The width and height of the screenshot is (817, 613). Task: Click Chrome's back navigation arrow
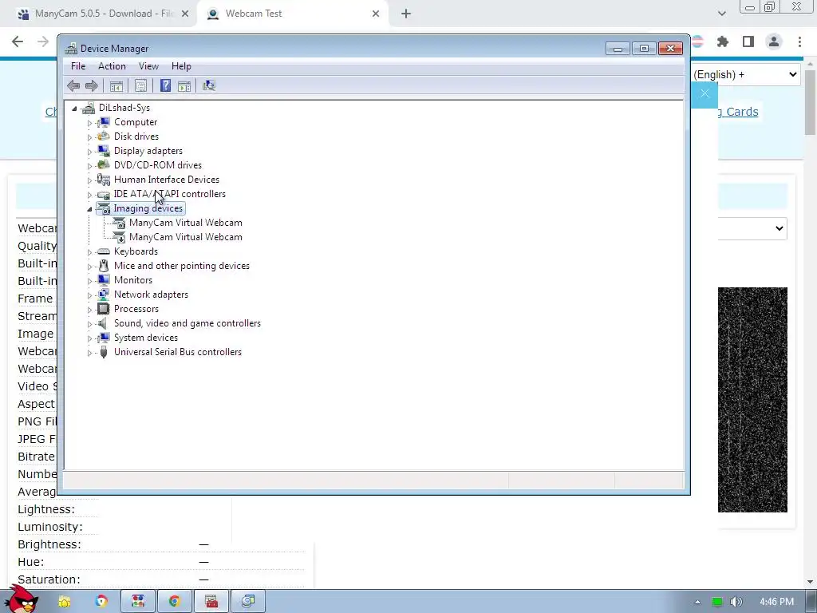tap(18, 42)
